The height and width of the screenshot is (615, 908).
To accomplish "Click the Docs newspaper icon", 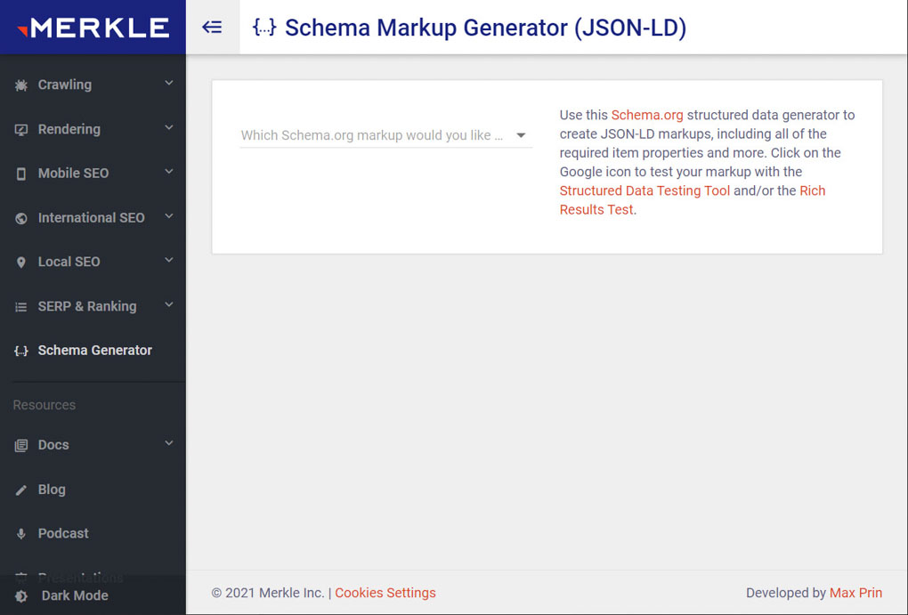I will pyautogui.click(x=20, y=445).
